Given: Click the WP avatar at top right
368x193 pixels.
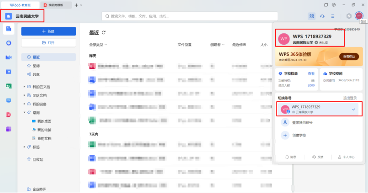Looking at the screenshot, I should pos(359,16).
